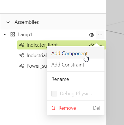Collapse the Lamp1 tree arrow
The height and width of the screenshot is (125, 124).
click(x=5, y=35)
